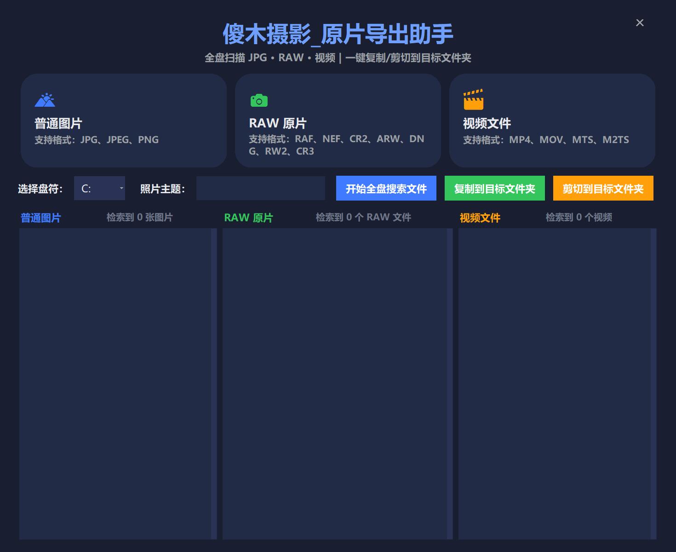Click the dropdown arrow next to C:
The image size is (676, 552).
(x=121, y=188)
